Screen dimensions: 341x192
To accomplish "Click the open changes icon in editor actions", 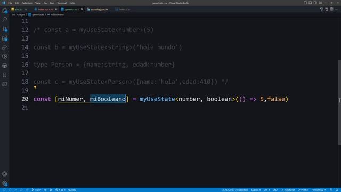I will click(327, 9).
